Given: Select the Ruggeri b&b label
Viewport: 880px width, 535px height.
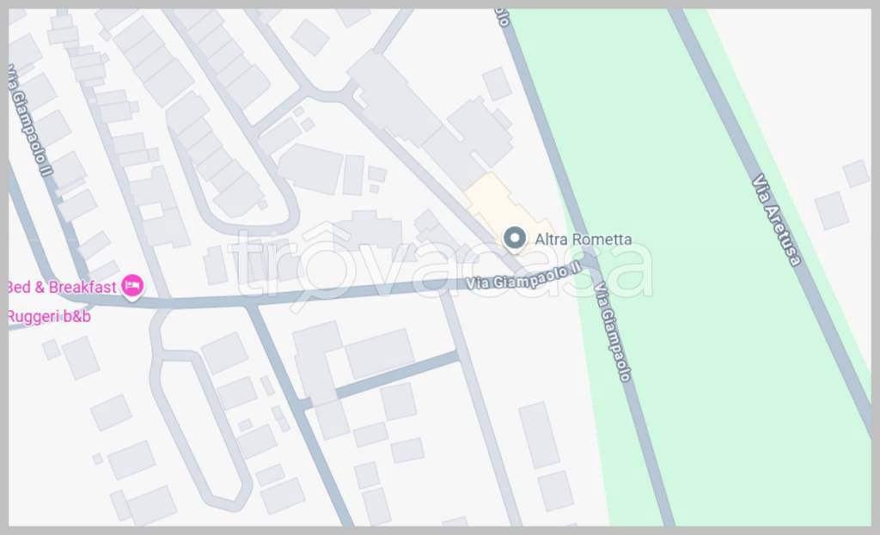Looking at the screenshot, I should (49, 317).
